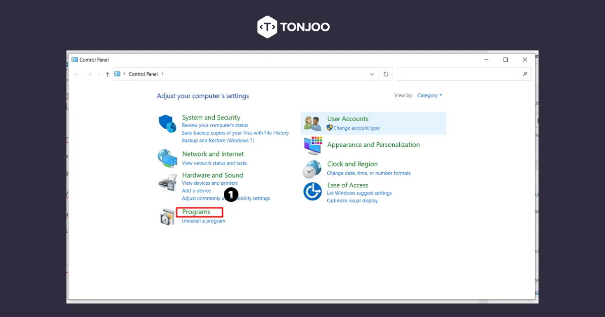Click the Hardware and Sound printer icon
605x317 pixels.
click(x=167, y=181)
